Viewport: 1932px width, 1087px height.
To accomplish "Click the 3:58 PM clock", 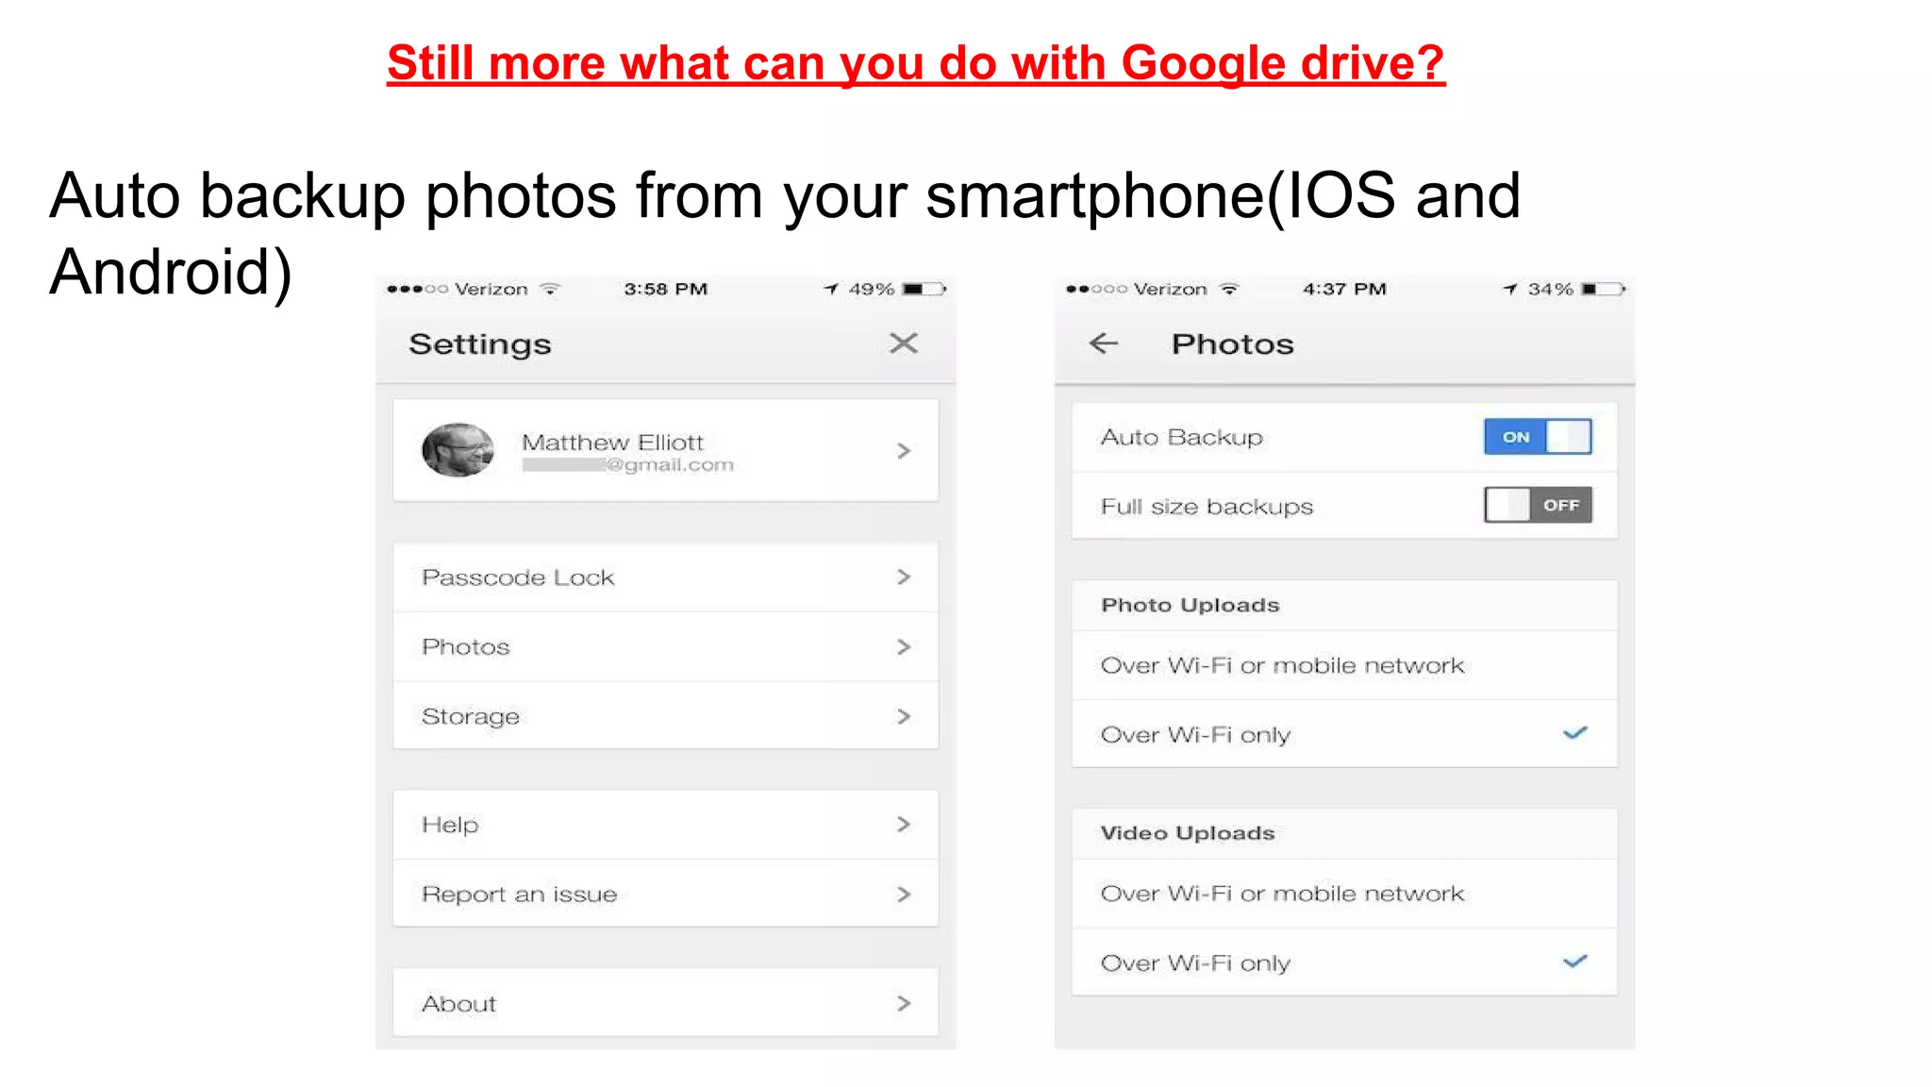I will click(x=665, y=289).
